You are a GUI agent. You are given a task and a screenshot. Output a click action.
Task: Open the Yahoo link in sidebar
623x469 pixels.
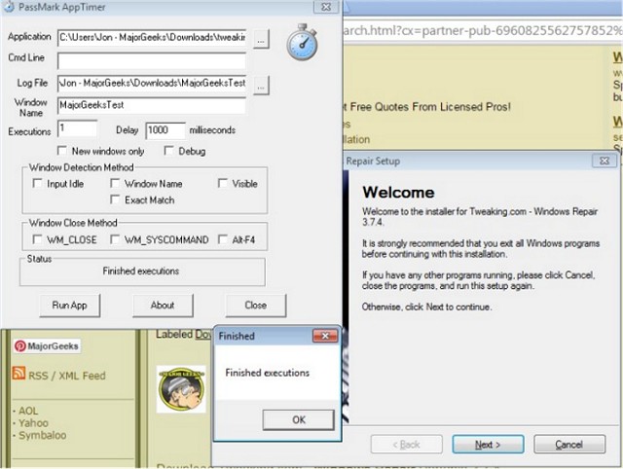click(33, 423)
